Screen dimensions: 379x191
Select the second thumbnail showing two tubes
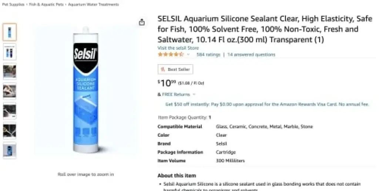10,52
